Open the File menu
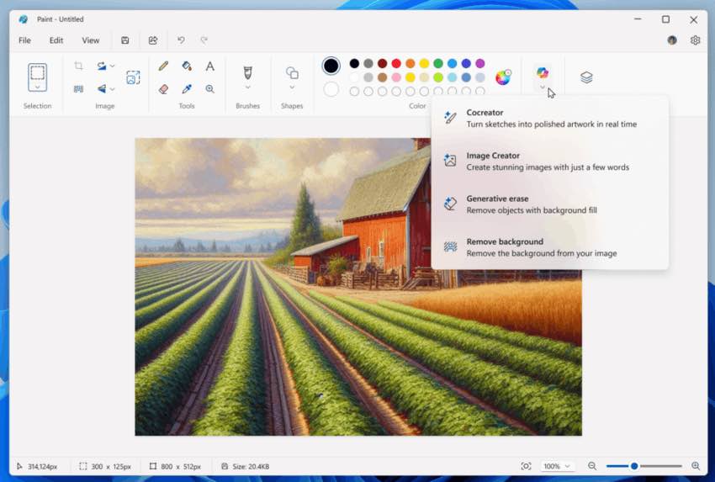 [x=24, y=40]
